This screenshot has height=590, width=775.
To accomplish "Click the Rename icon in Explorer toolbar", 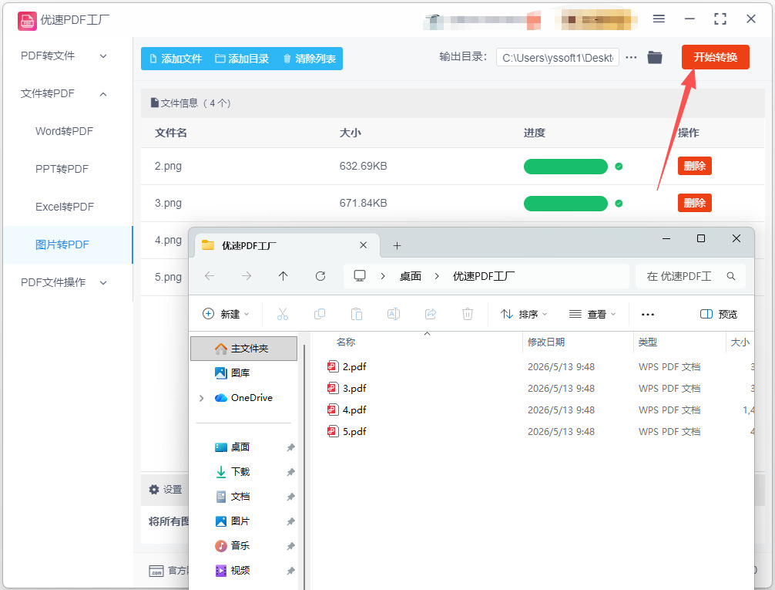I will [394, 314].
